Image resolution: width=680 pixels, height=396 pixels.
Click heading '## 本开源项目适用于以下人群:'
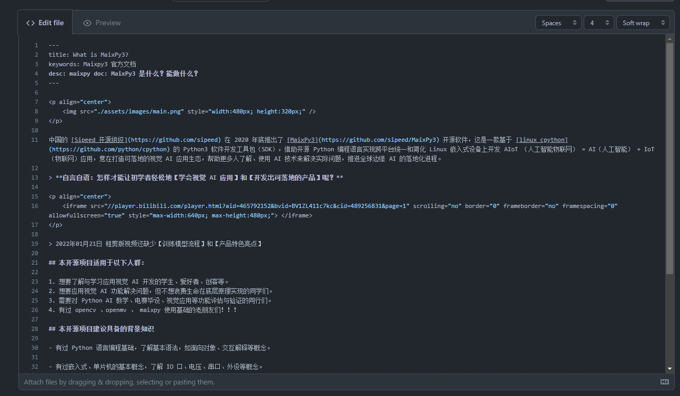96,263
